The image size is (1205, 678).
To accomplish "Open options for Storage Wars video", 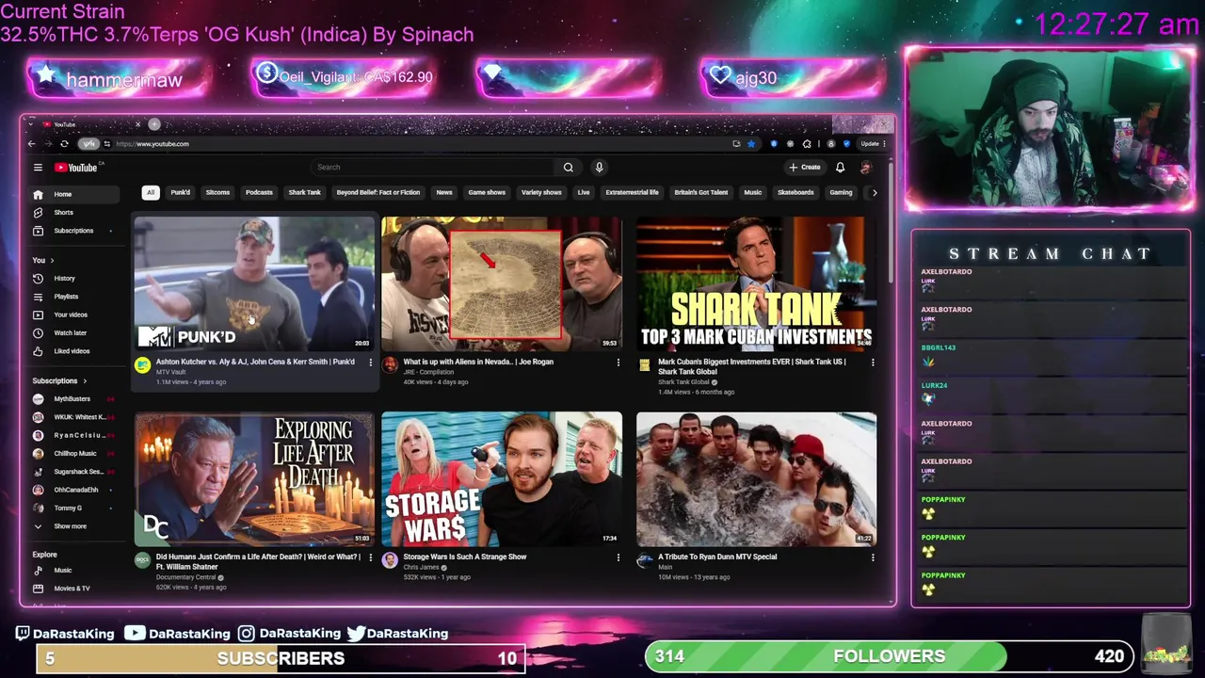I will click(x=619, y=557).
